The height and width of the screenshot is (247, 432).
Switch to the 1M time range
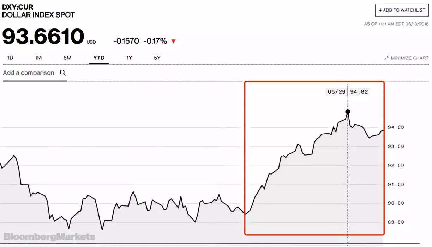[38, 58]
